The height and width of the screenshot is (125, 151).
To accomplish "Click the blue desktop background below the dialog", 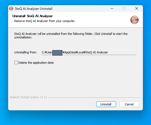I will [x=75, y=118].
